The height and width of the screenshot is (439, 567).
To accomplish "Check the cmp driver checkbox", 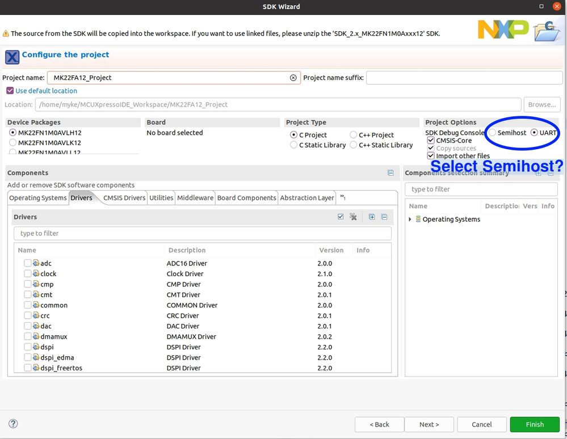I will pos(27,284).
